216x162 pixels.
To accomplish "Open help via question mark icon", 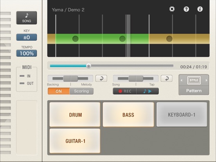I will pyautogui.click(x=186, y=9).
